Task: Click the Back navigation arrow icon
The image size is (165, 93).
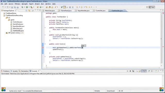Action: tap(89, 7)
